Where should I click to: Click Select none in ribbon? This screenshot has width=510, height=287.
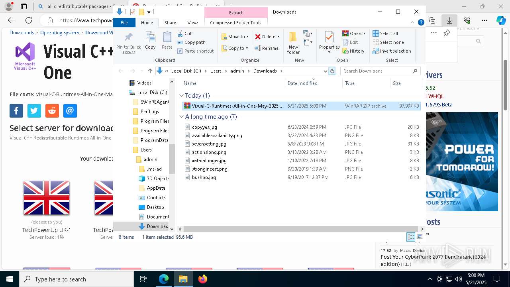coord(388,42)
